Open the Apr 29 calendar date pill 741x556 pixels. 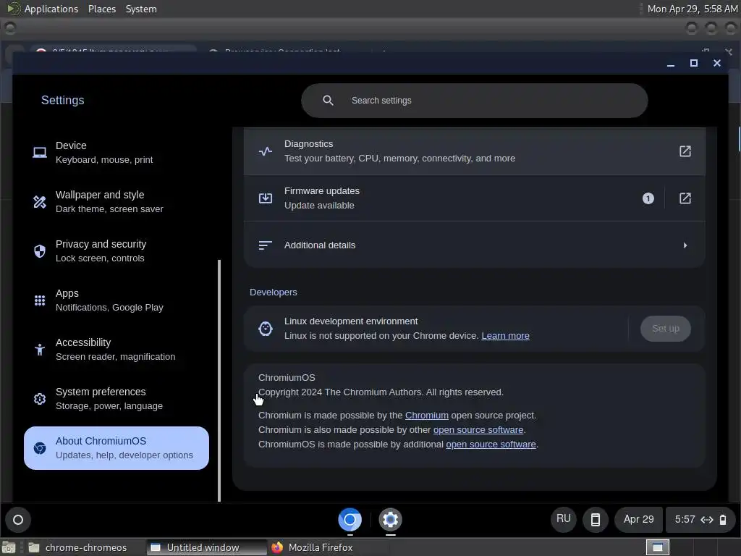638,519
